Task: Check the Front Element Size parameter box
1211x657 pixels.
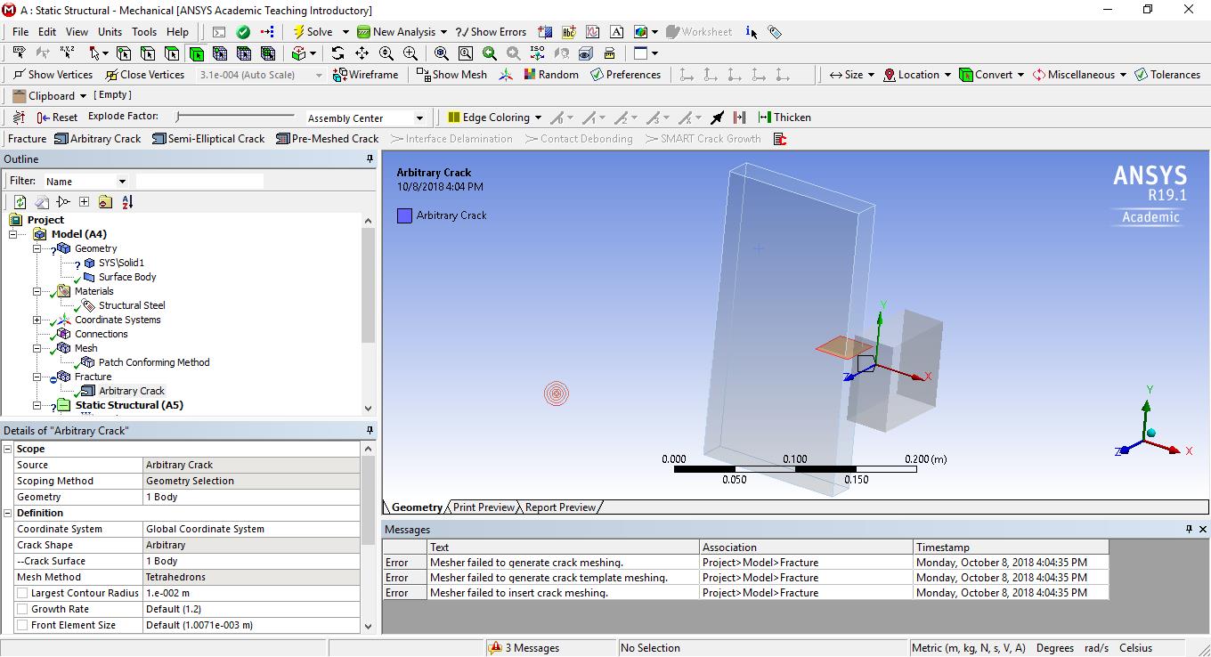Action: tap(22, 625)
